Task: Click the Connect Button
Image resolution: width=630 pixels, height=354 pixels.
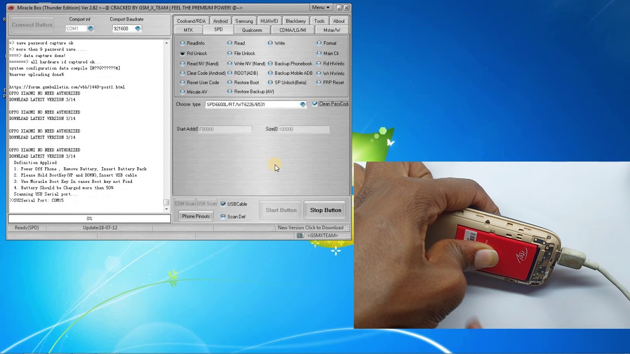Action: coord(32,25)
